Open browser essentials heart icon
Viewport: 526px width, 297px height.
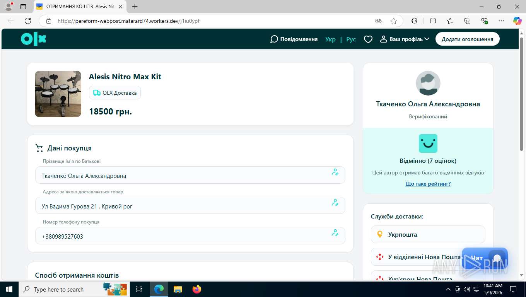click(484, 21)
